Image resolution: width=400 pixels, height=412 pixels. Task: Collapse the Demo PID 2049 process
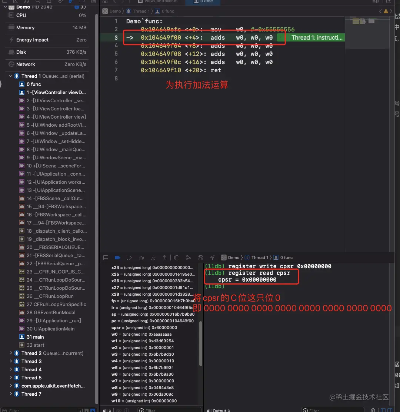click(5, 7)
